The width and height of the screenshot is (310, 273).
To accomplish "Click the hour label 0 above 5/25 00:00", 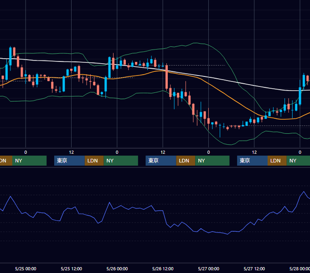I will pyautogui.click(x=26, y=152).
